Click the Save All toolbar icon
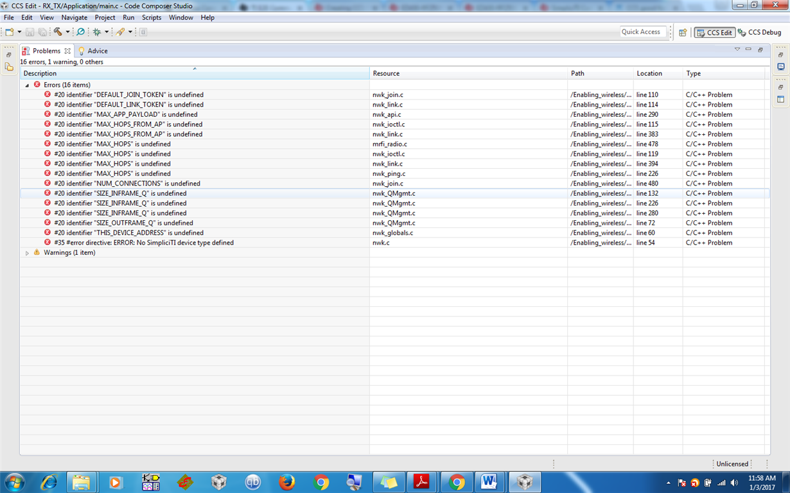Screen dimensions: 790x493 click(42, 32)
